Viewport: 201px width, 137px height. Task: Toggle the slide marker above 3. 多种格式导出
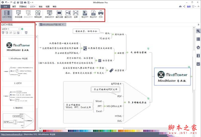pos(148,98)
